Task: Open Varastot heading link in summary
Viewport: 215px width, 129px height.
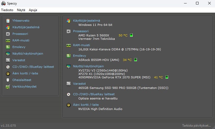Action: pyautogui.click(x=79, y=84)
